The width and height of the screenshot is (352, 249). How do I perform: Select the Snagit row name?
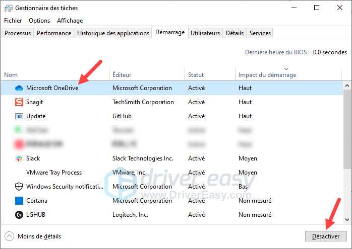(34, 102)
